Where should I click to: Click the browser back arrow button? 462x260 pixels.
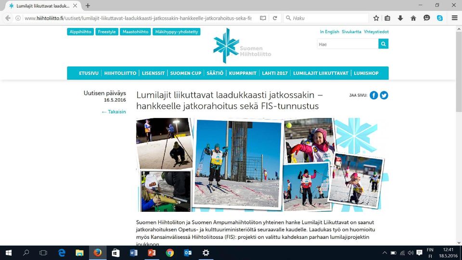click(8, 18)
